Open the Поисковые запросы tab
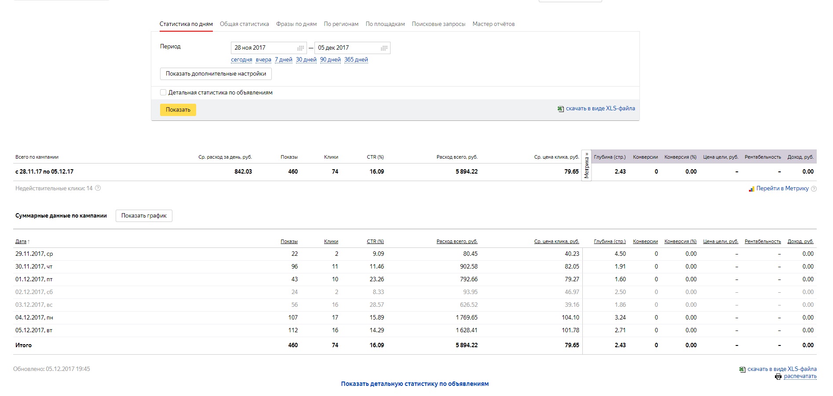833x396 pixels. pos(438,24)
